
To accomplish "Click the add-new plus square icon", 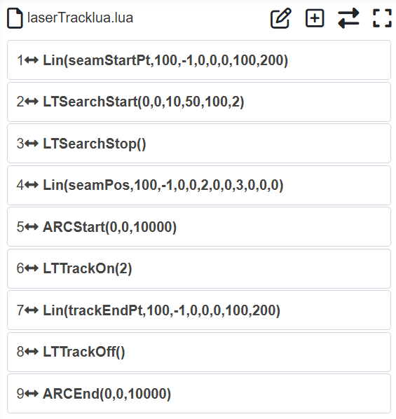I will [x=315, y=18].
